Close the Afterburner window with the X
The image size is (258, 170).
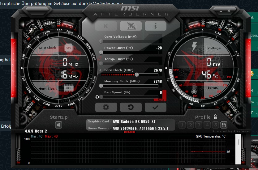[229, 11]
